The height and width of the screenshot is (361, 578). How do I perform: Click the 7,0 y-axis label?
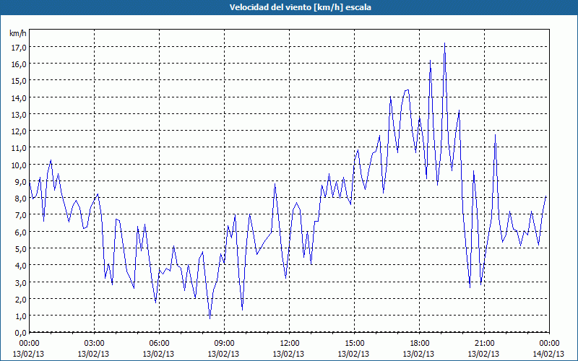coord(20,214)
